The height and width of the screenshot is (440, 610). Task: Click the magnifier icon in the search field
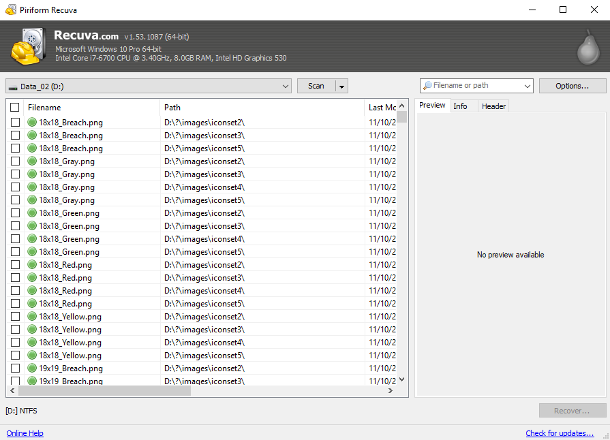click(x=427, y=86)
